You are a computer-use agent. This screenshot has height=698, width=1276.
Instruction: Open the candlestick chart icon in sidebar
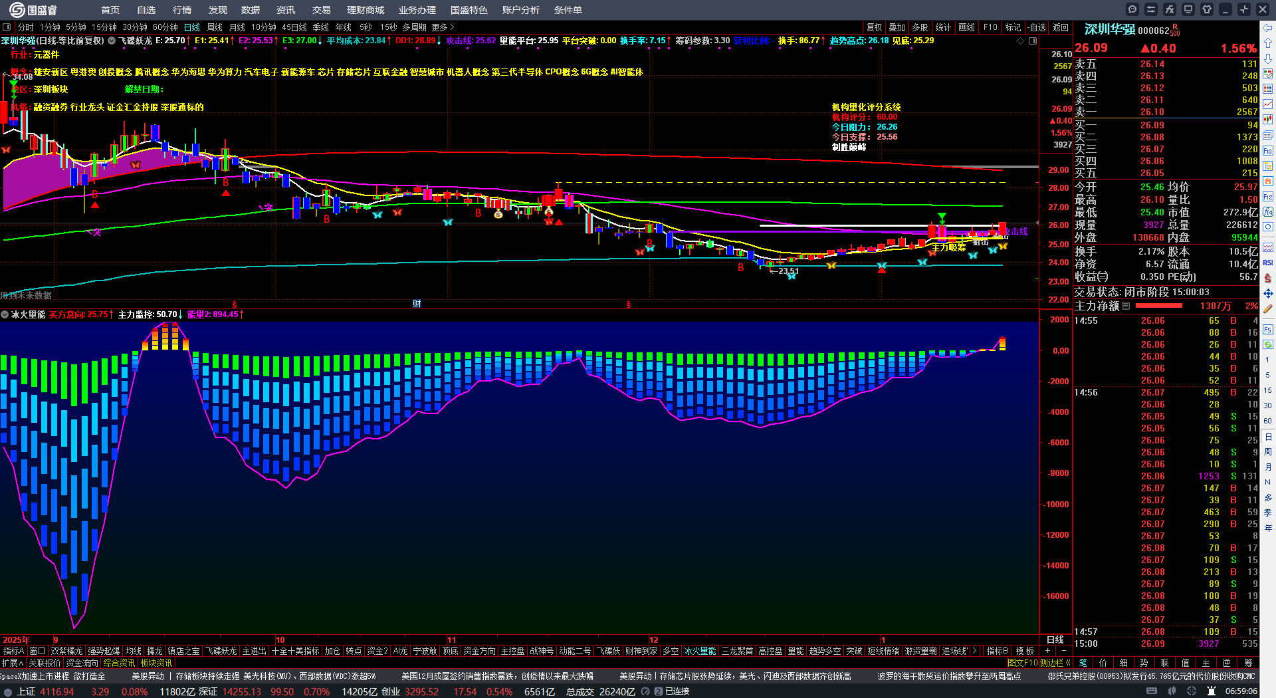(x=1268, y=120)
